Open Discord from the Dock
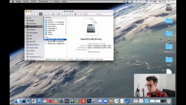This screenshot has width=186, height=105. pos(100,101)
